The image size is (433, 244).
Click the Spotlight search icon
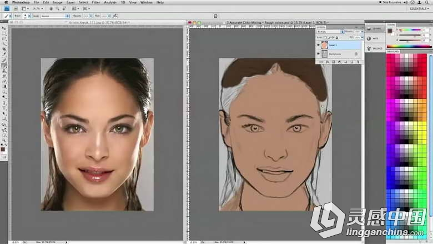(x=427, y=2)
